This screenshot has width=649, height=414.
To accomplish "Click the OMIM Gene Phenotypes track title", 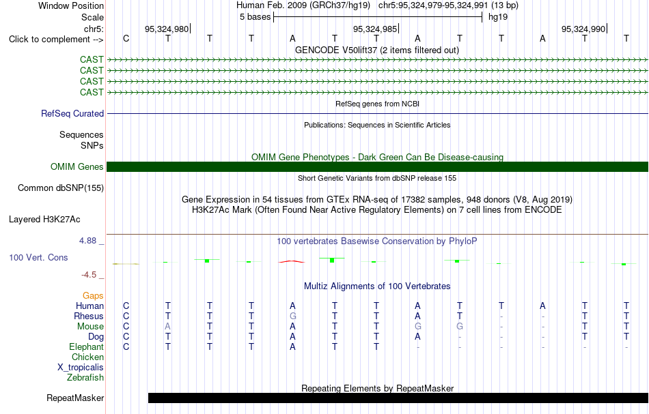I will [377, 158].
